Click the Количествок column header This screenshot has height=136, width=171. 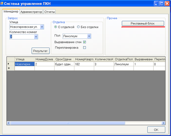point(104,59)
